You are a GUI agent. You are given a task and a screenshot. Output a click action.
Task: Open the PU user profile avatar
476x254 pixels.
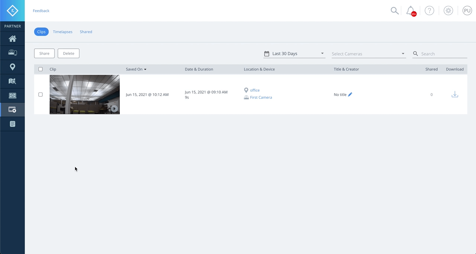click(x=467, y=11)
